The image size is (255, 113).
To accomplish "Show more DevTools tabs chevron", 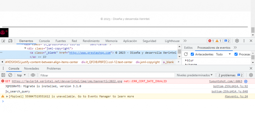I will click(x=185, y=41).
